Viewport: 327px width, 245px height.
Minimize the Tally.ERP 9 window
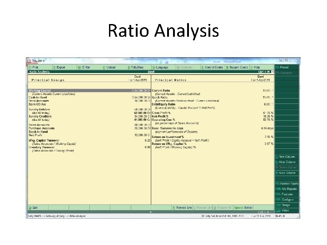pos(281,60)
